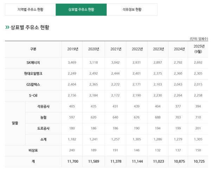This screenshot has width=211, height=170.
Task: Click 현대오일뱅크 value 2,249
Action: point(72,74)
